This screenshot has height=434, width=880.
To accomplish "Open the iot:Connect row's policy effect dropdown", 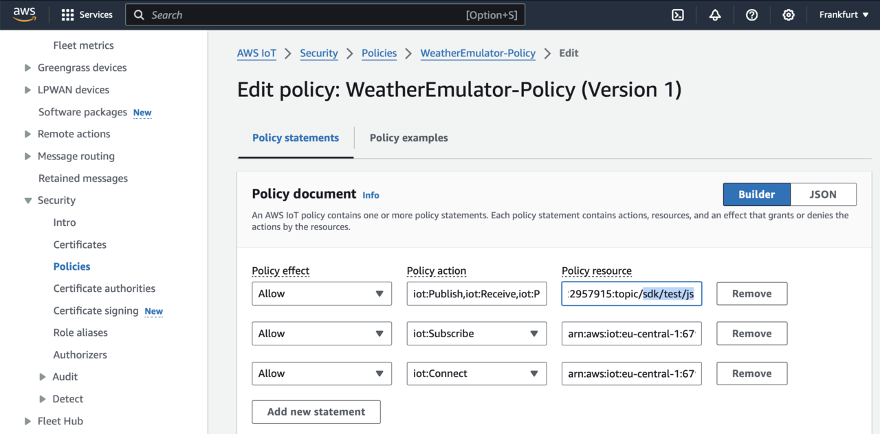I will (321, 374).
